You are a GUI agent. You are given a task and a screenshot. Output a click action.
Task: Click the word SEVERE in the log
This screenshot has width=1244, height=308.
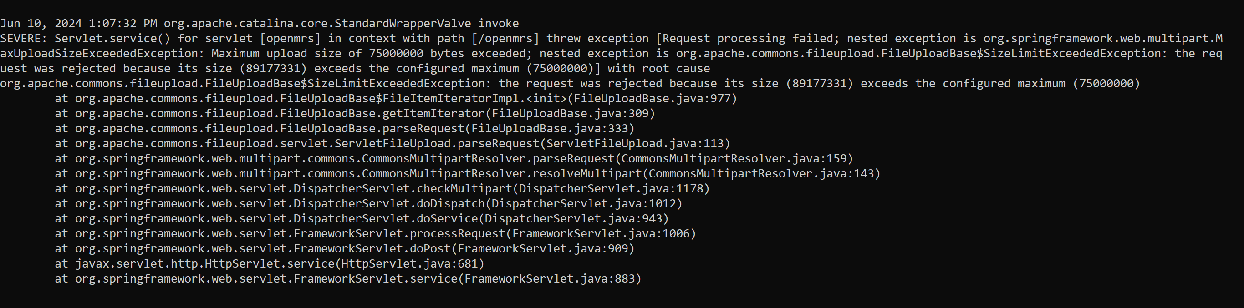click(20, 38)
